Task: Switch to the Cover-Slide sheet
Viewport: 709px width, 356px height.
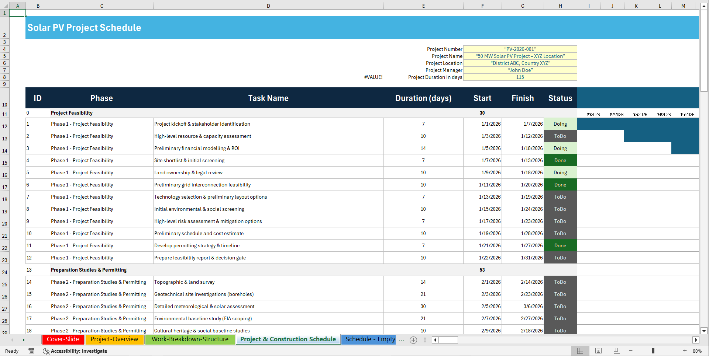Action: click(x=63, y=339)
